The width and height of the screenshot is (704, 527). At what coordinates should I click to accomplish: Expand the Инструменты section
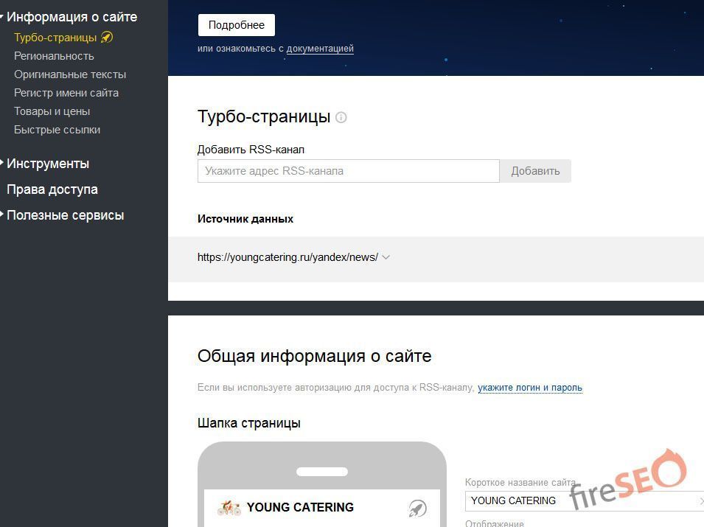click(48, 164)
